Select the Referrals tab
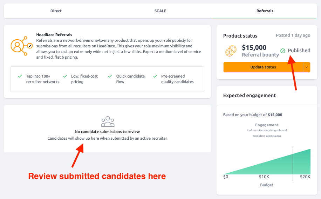The image size is (321, 199). point(265,11)
